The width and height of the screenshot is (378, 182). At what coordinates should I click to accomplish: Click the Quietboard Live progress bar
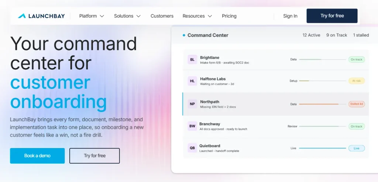(322, 148)
